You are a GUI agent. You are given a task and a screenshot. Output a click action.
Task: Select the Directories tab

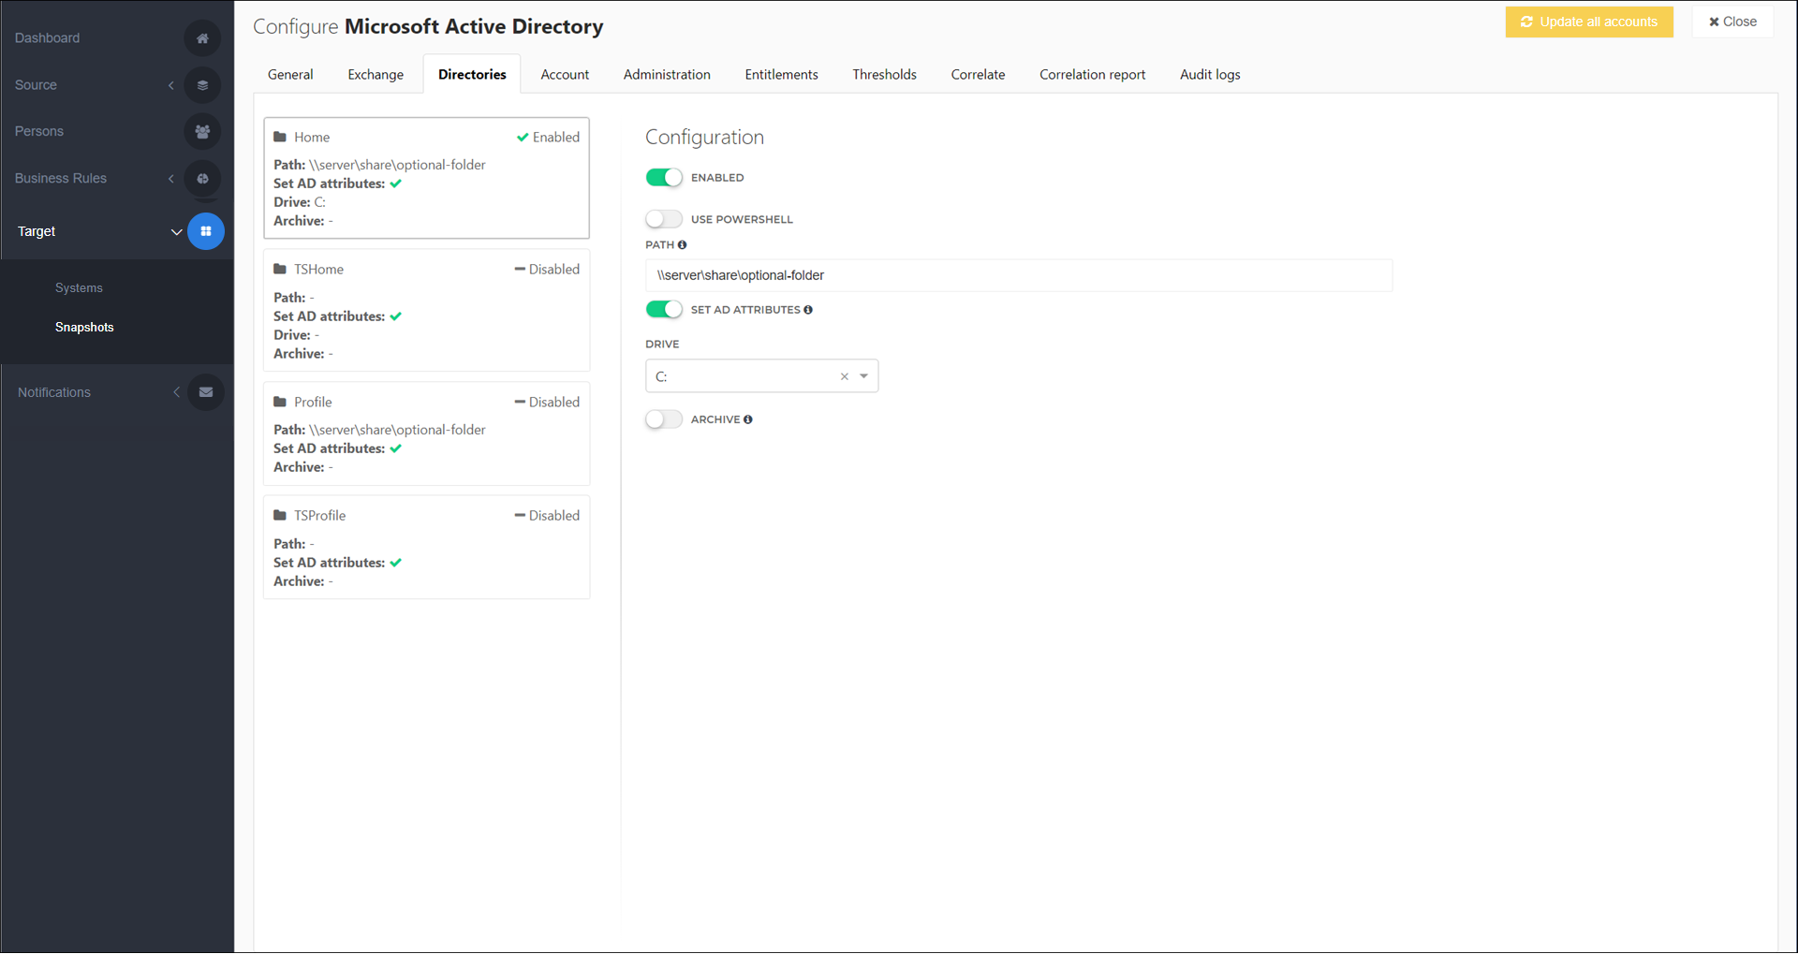[x=472, y=75]
